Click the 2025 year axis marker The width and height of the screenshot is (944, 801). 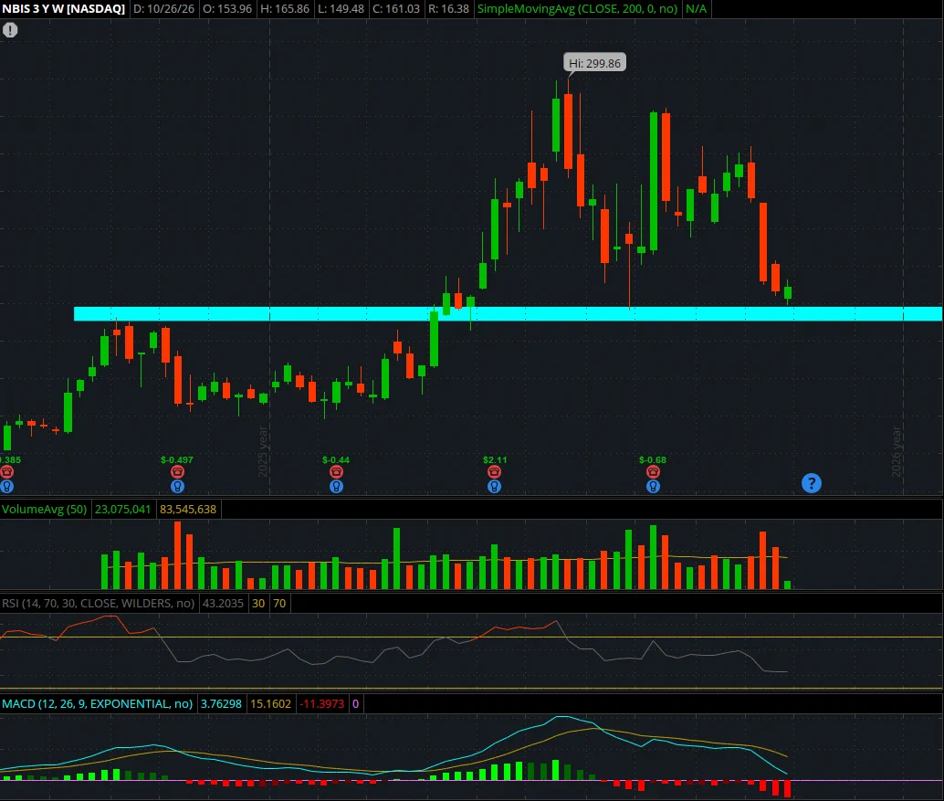point(263,452)
